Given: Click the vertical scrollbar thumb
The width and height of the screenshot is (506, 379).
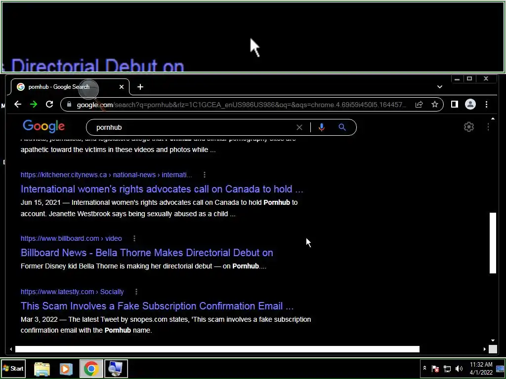Looking at the screenshot, I should click(493, 243).
